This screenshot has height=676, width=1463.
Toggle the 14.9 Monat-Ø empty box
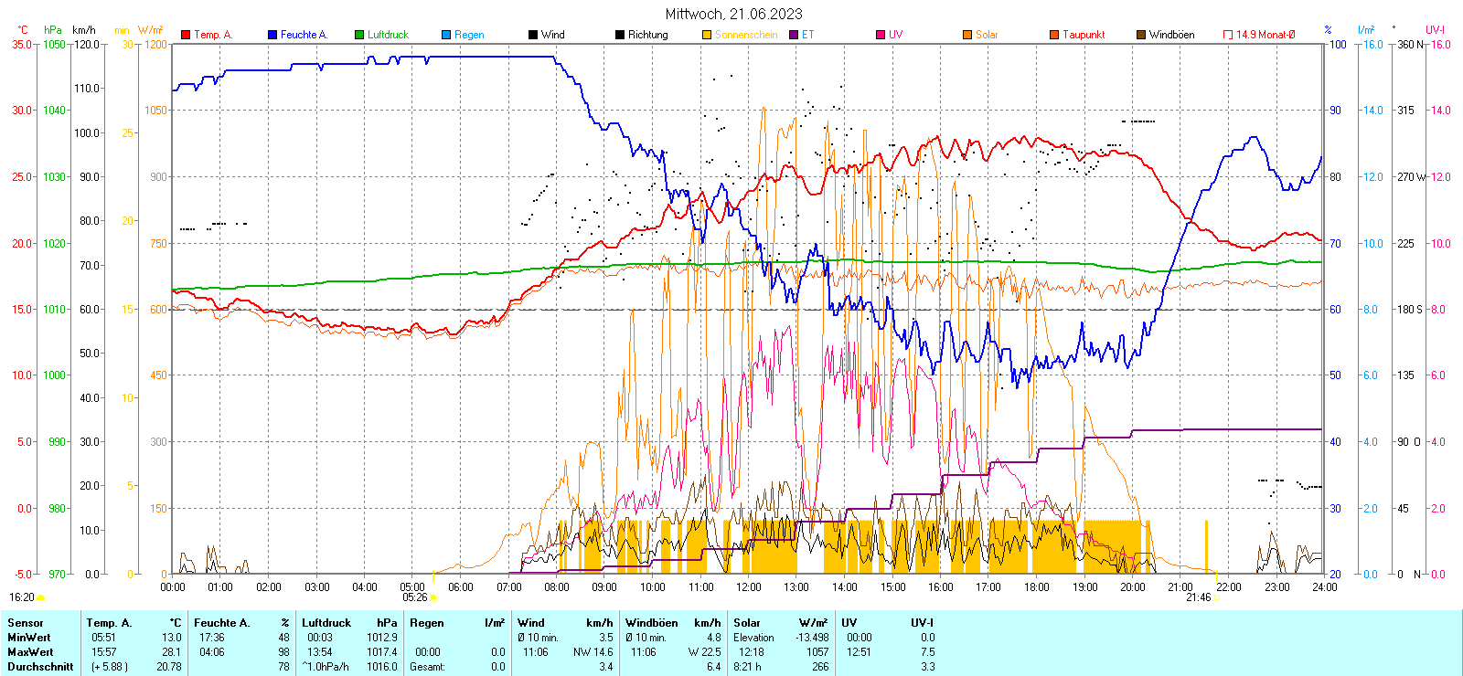click(1228, 35)
